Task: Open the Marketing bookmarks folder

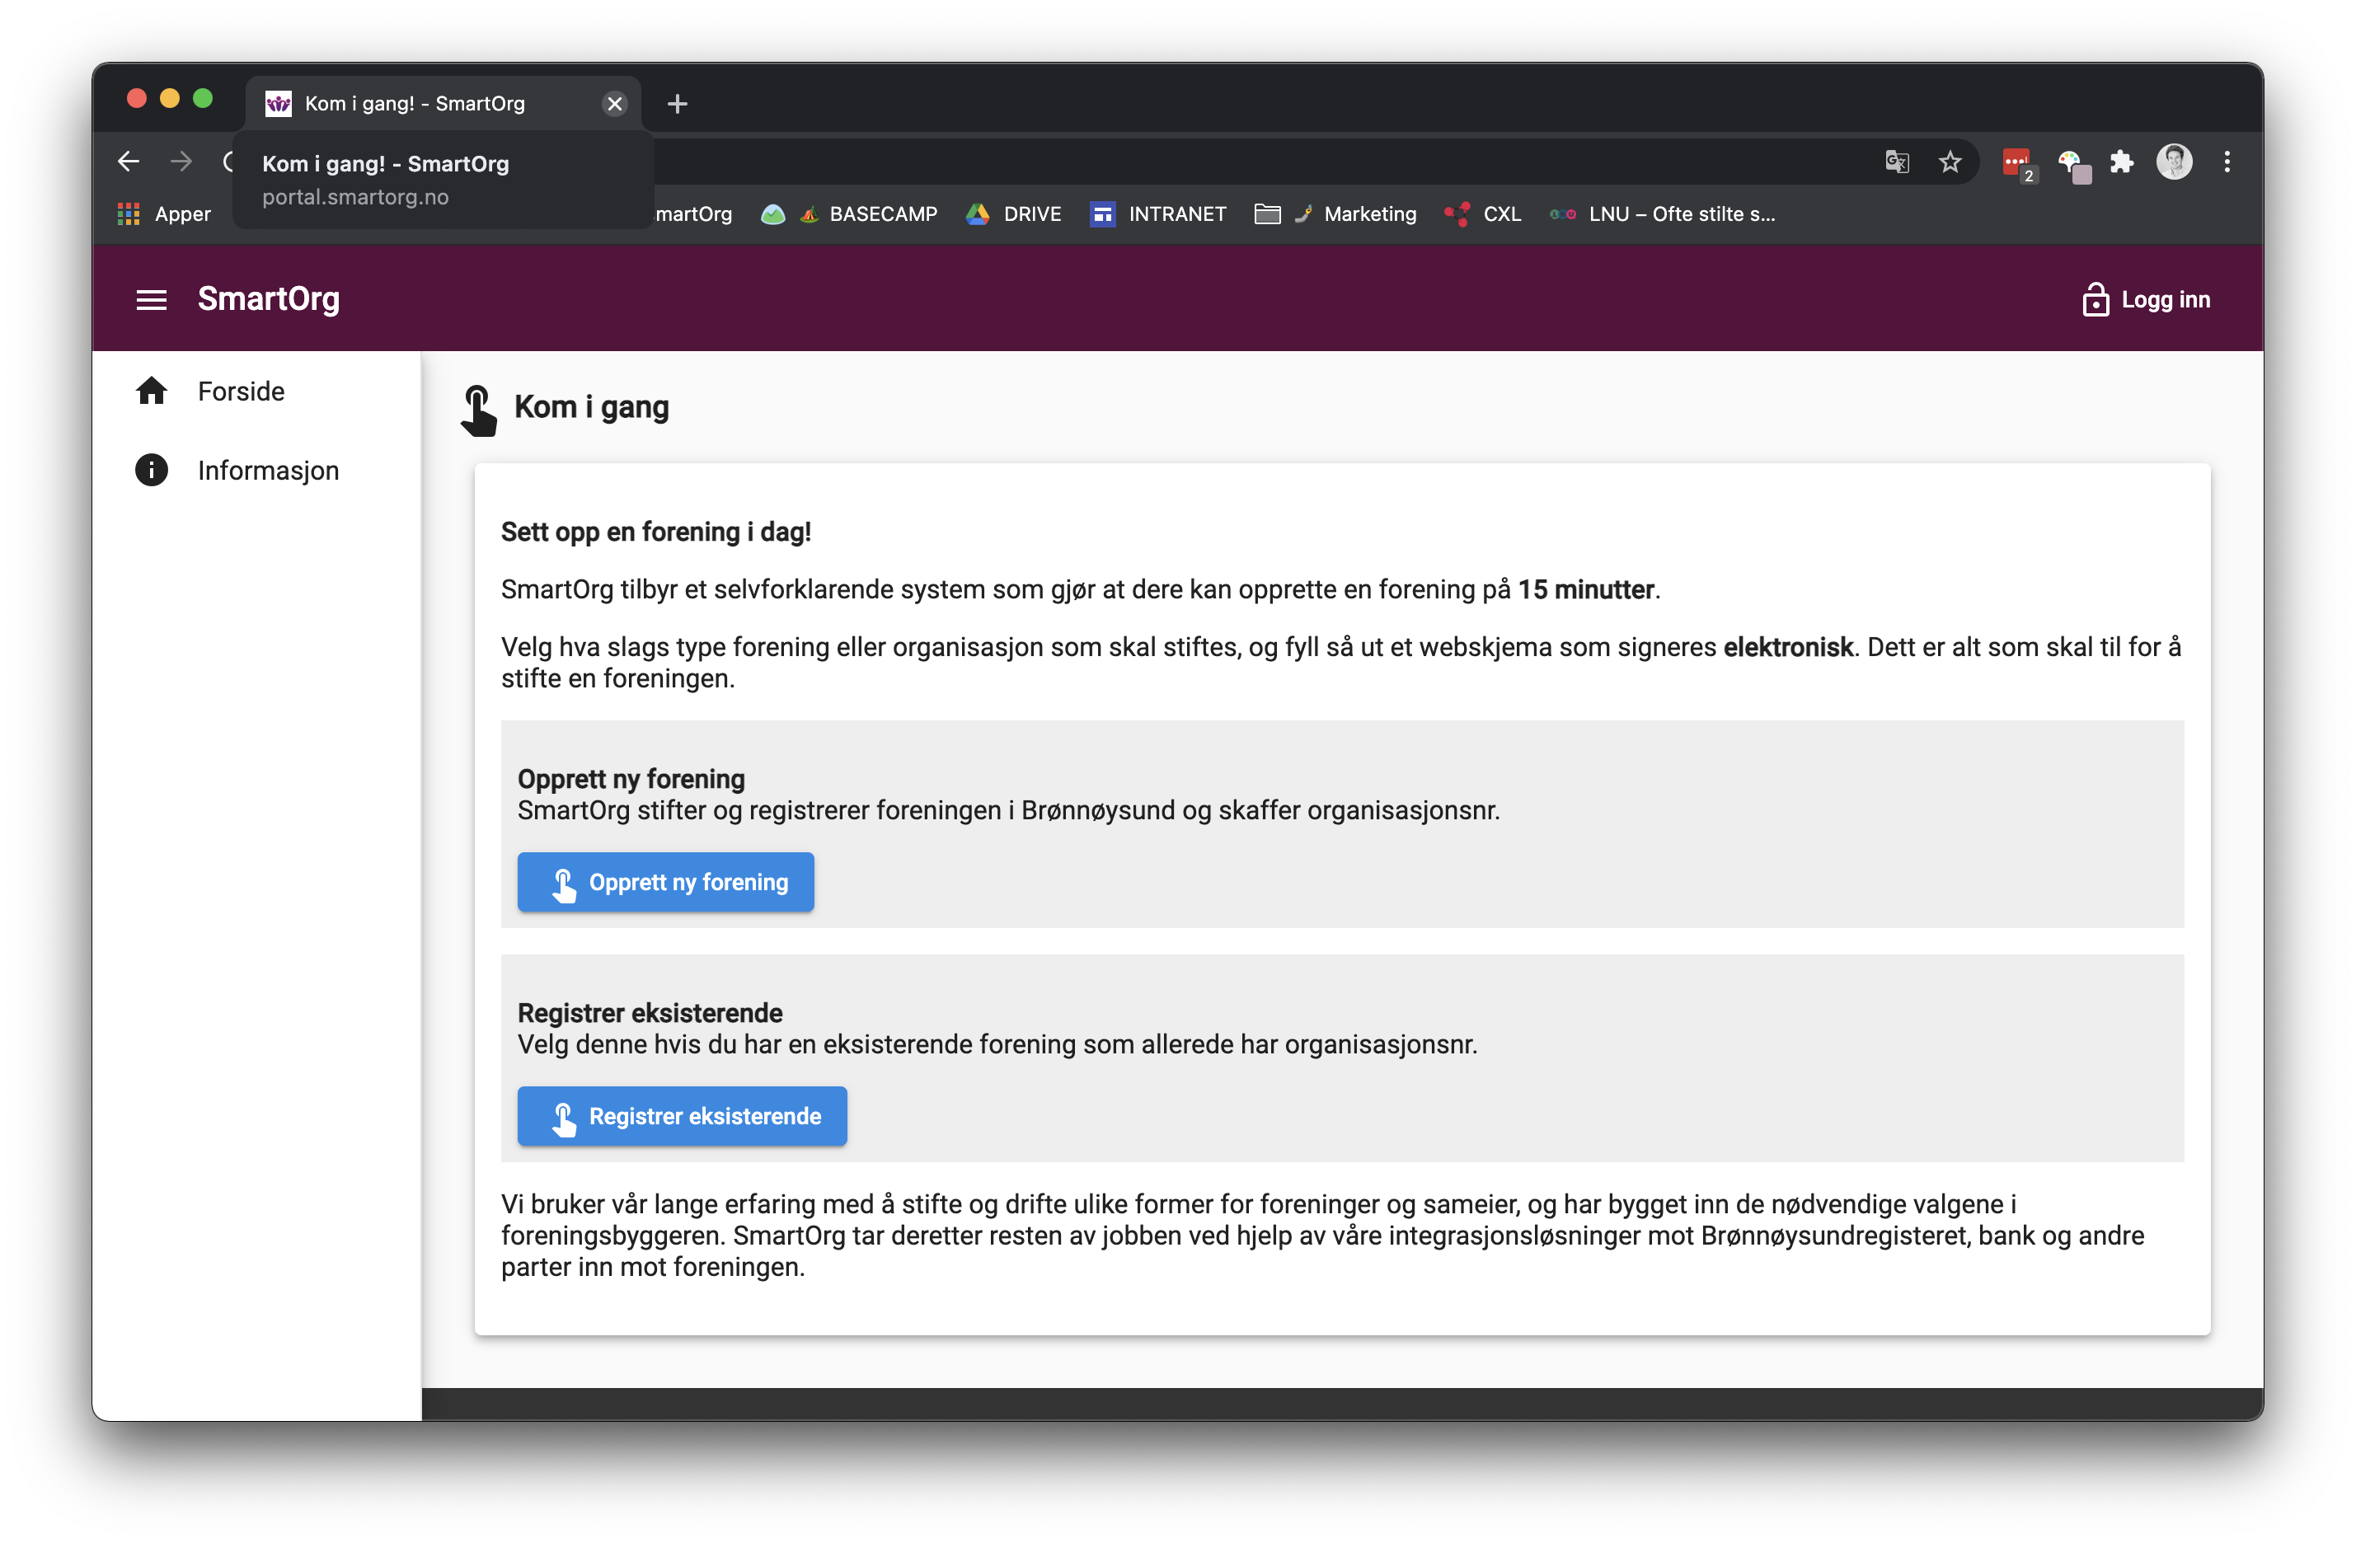Action: 1354,213
